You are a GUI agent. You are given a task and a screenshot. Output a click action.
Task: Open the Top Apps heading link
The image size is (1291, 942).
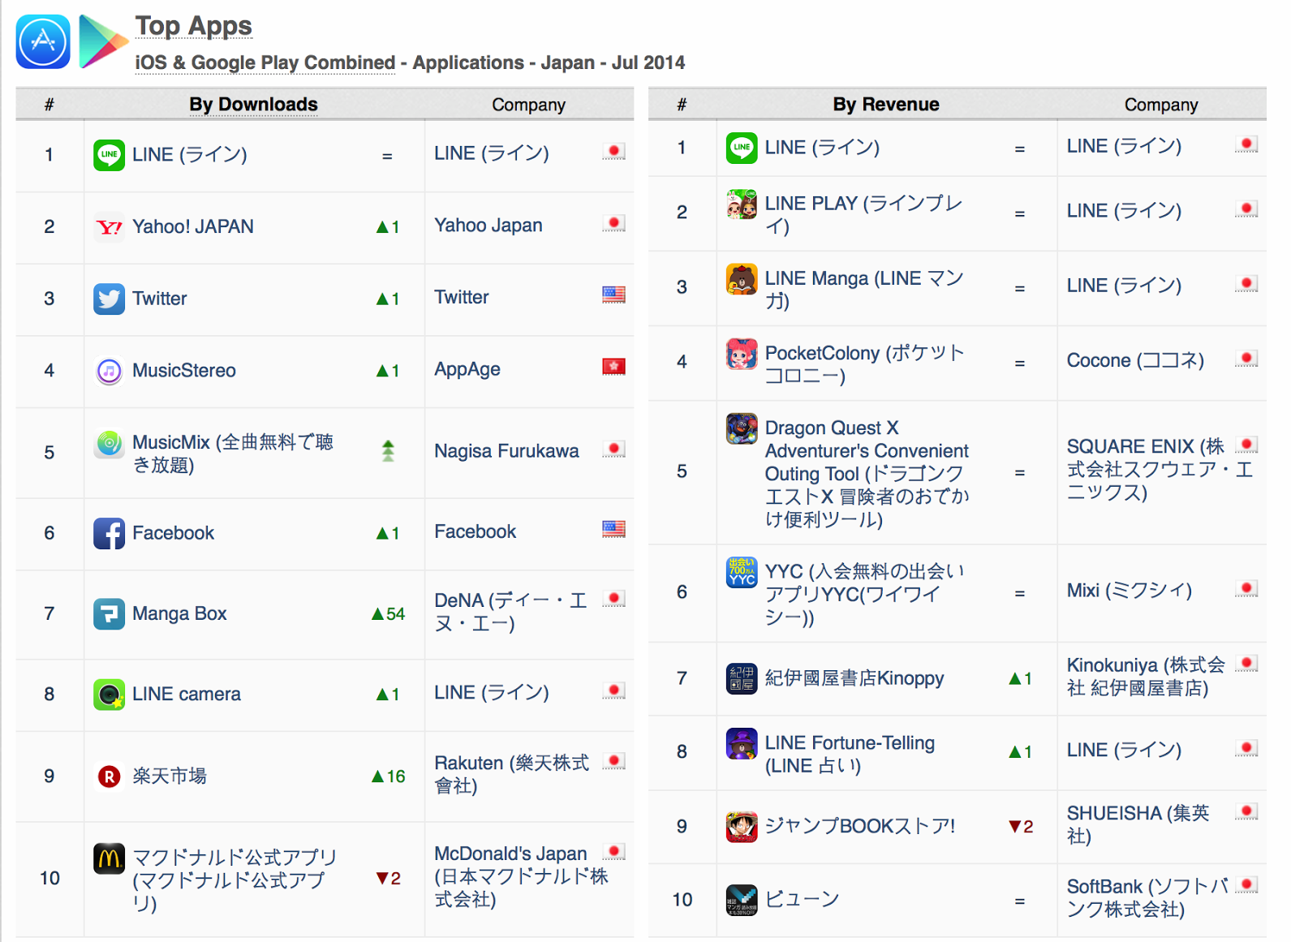click(194, 26)
